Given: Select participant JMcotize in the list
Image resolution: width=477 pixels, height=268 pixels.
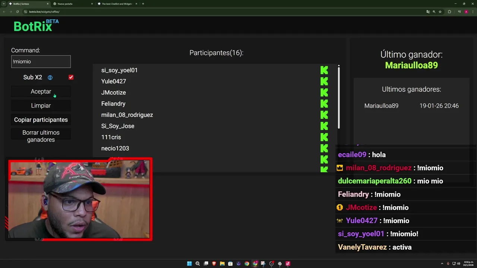Looking at the screenshot, I should point(114,92).
